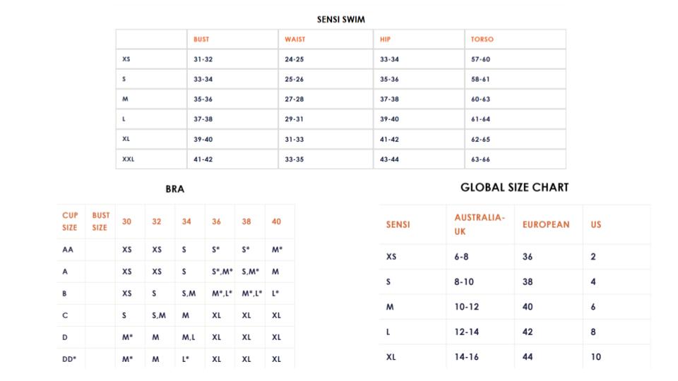Select the AUSTRALIA-UK column header
Viewport: 678px width, 381px height.
click(x=479, y=224)
